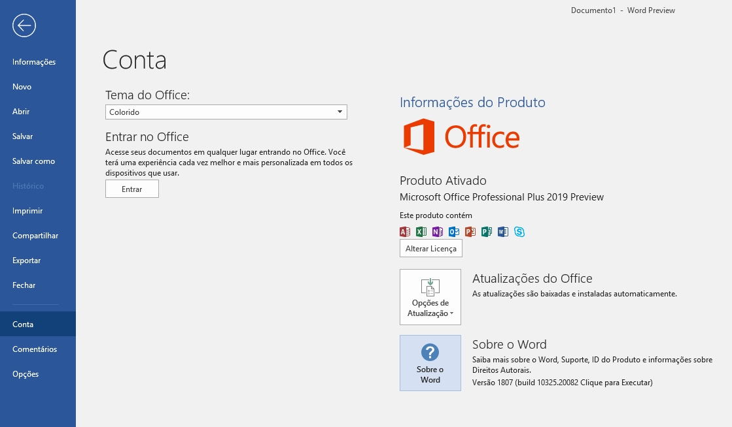Open Opções from the sidebar
The height and width of the screenshot is (427, 732).
click(x=38, y=374)
